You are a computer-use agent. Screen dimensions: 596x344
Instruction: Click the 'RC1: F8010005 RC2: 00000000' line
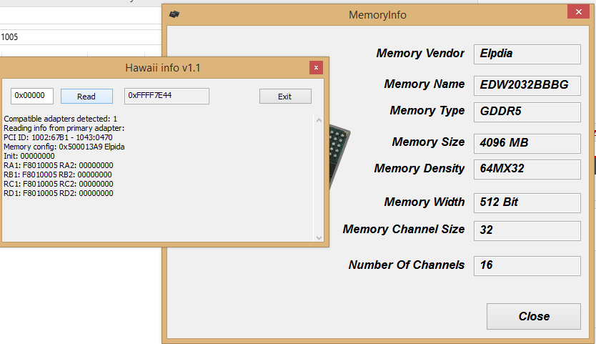[59, 184]
